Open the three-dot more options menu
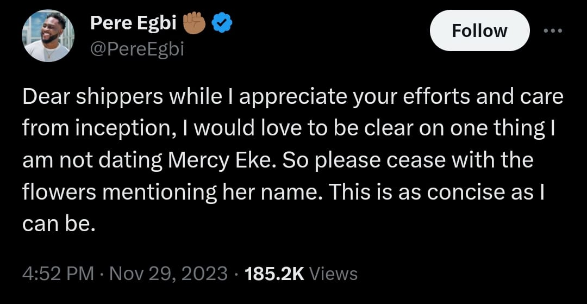The width and height of the screenshot is (587, 304). tap(553, 30)
